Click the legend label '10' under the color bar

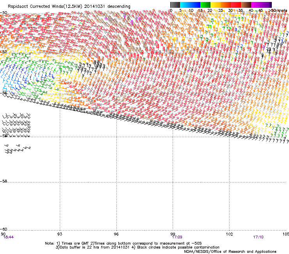[191, 11]
